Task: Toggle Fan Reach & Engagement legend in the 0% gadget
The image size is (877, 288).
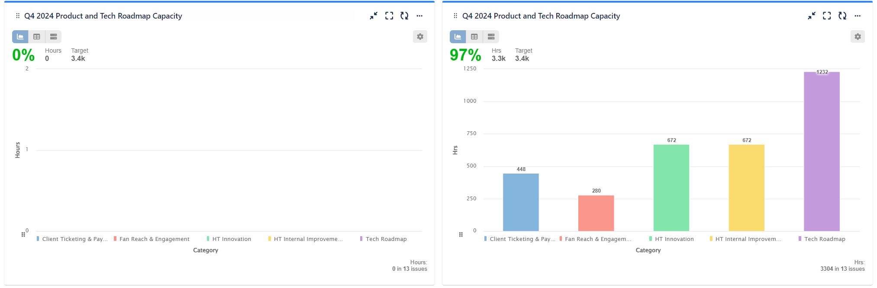Action: coord(152,239)
